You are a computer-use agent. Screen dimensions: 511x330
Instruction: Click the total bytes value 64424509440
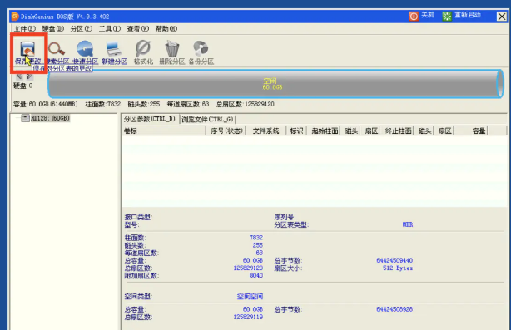click(x=394, y=260)
